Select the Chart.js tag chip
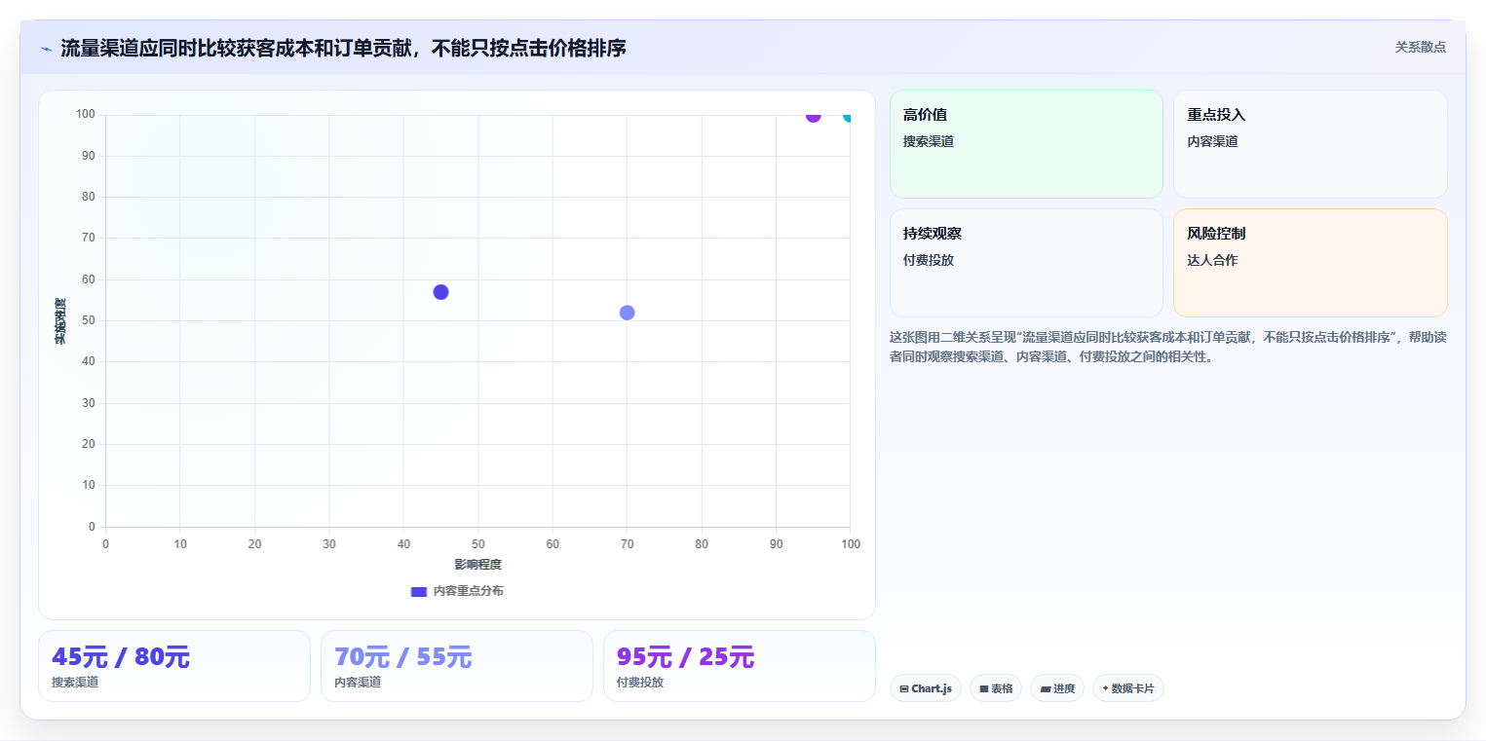This screenshot has height=741, width=1486. [925, 688]
